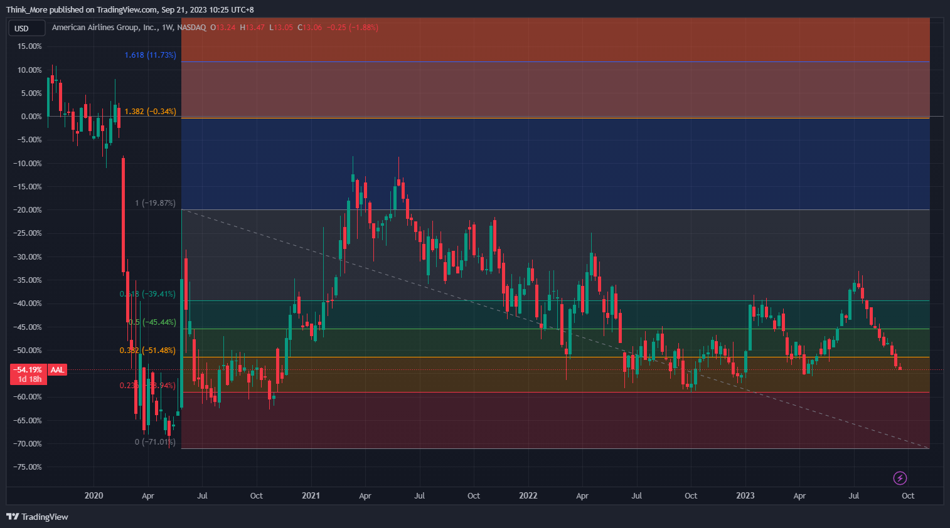Select the 0 (−71.01%) Fibonacci label
950x528 pixels.
click(x=155, y=442)
